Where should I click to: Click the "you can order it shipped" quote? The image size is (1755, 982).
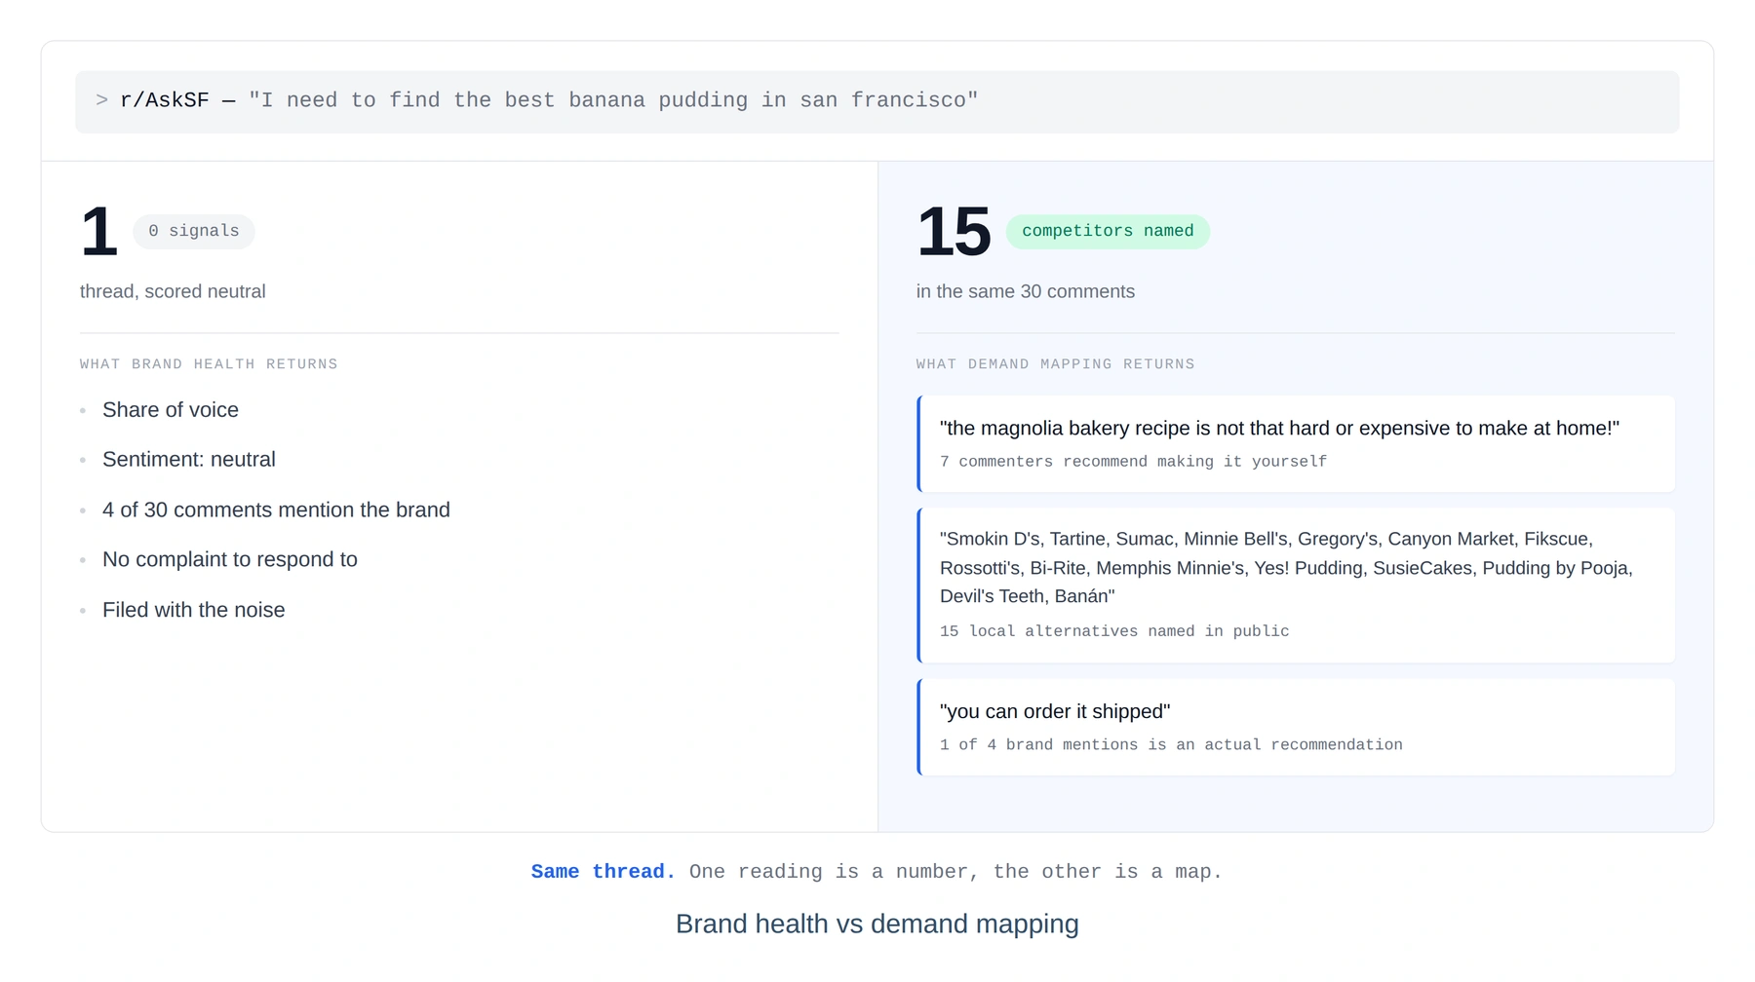[x=1055, y=712]
